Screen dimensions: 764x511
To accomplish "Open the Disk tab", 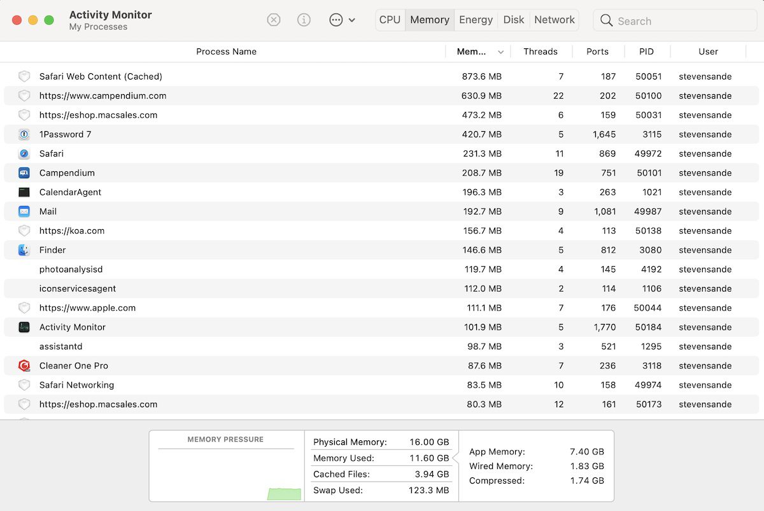I will tap(513, 20).
